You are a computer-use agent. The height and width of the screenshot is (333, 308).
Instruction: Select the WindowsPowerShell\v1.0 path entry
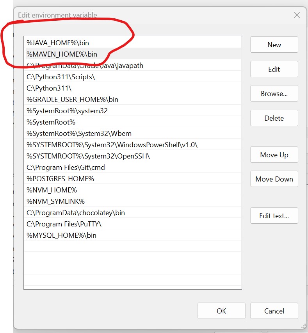point(112,145)
